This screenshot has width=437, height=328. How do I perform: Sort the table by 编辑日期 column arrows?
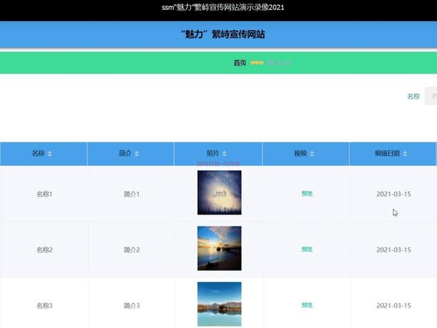(x=405, y=154)
